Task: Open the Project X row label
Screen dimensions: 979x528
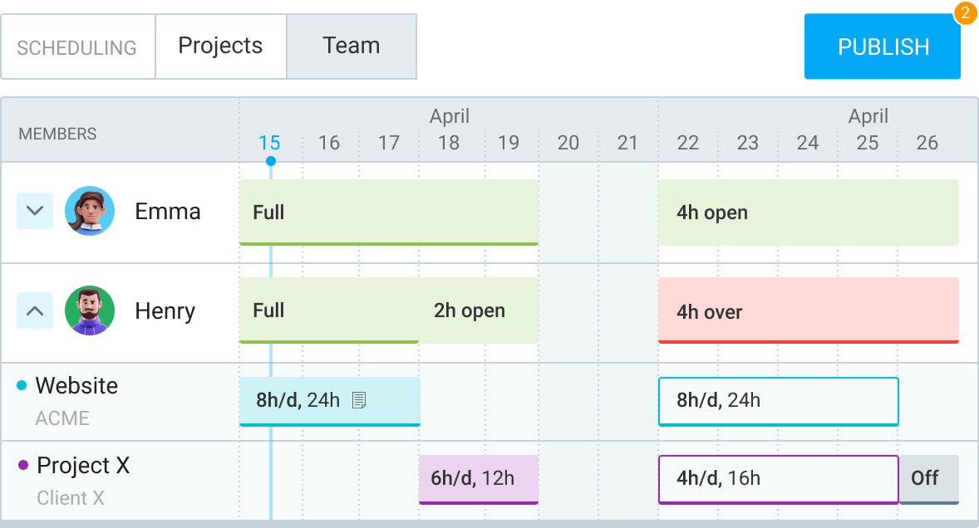Action: tap(83, 466)
